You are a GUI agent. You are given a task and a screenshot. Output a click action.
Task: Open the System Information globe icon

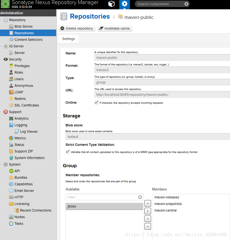point(11,158)
